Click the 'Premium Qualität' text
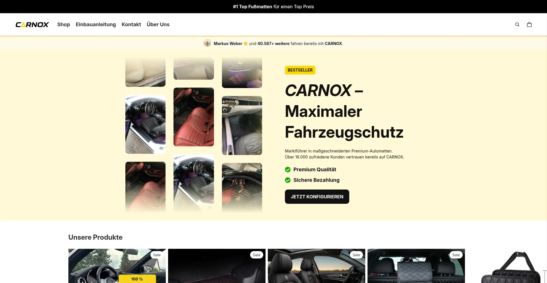 [x=315, y=170]
